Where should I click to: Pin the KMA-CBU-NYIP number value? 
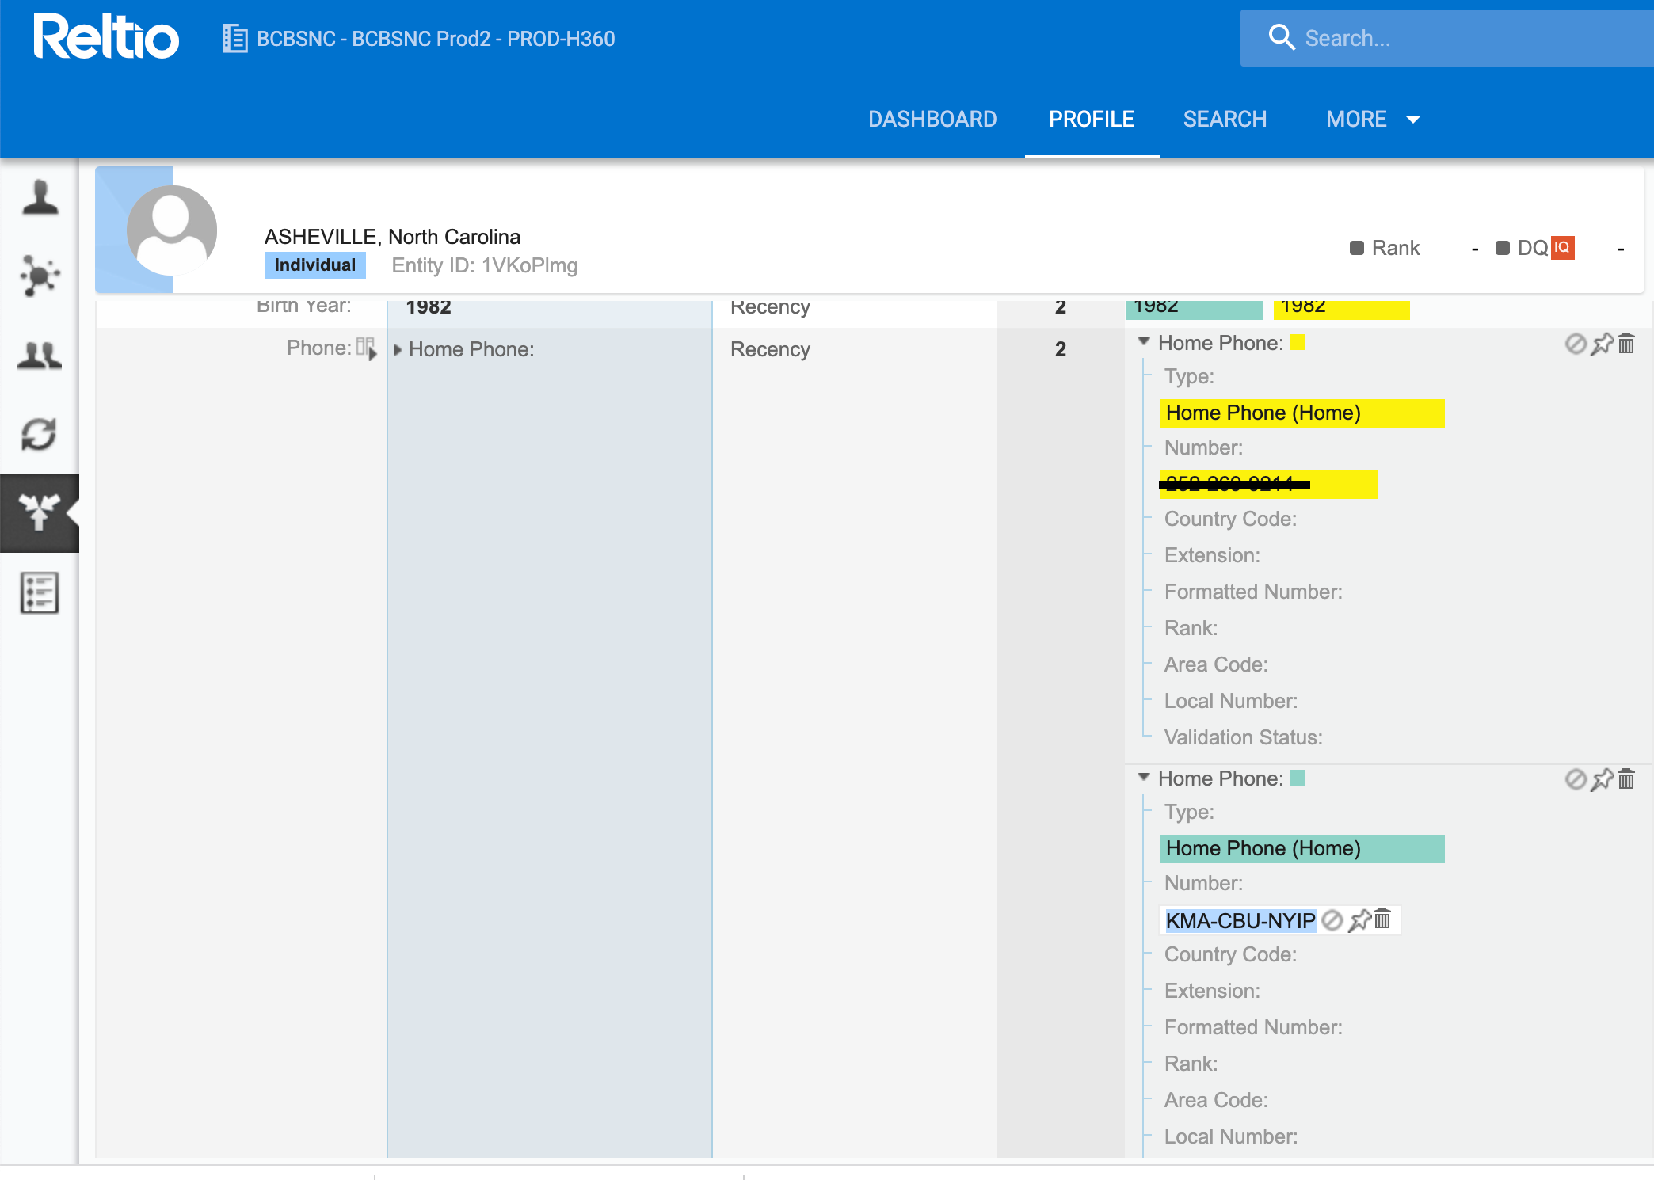click(1359, 919)
